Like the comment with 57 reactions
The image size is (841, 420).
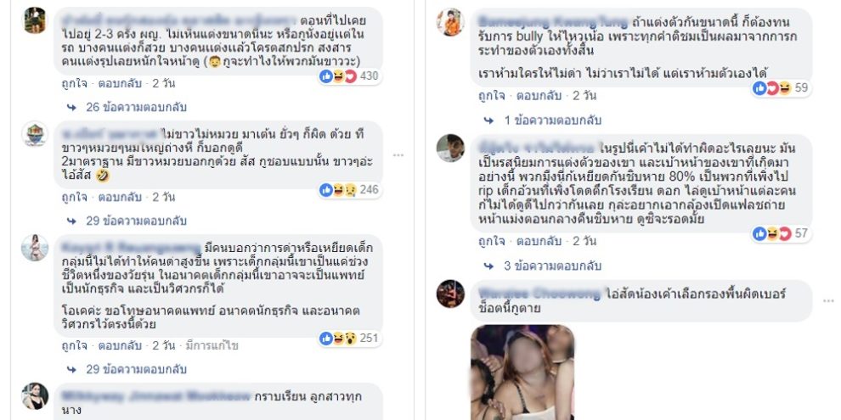[x=492, y=241]
